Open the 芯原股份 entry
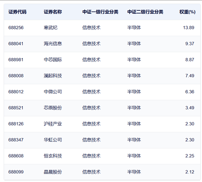Image resolution: width=202 pixels, height=182 pixels. pos(53,108)
